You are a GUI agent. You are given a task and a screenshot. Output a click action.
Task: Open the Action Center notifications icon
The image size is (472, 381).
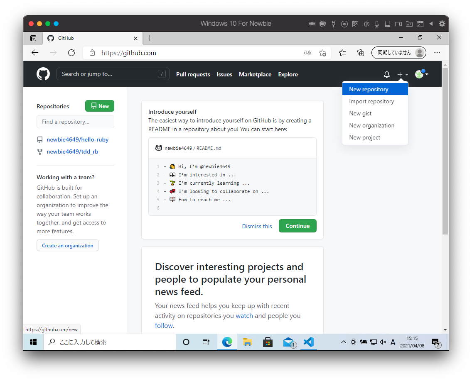click(x=435, y=342)
